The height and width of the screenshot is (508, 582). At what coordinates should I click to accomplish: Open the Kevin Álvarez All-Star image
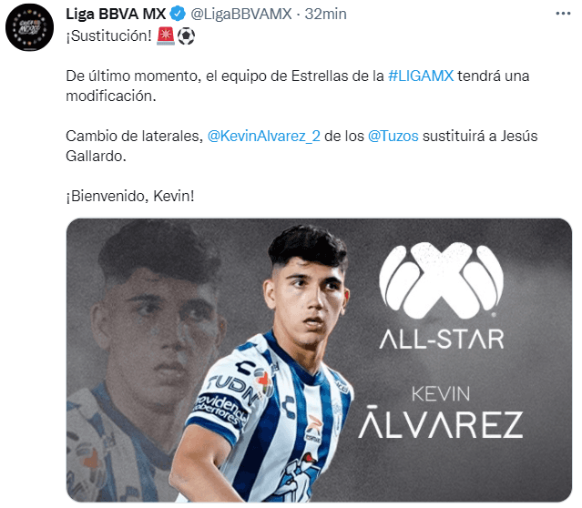click(319, 360)
